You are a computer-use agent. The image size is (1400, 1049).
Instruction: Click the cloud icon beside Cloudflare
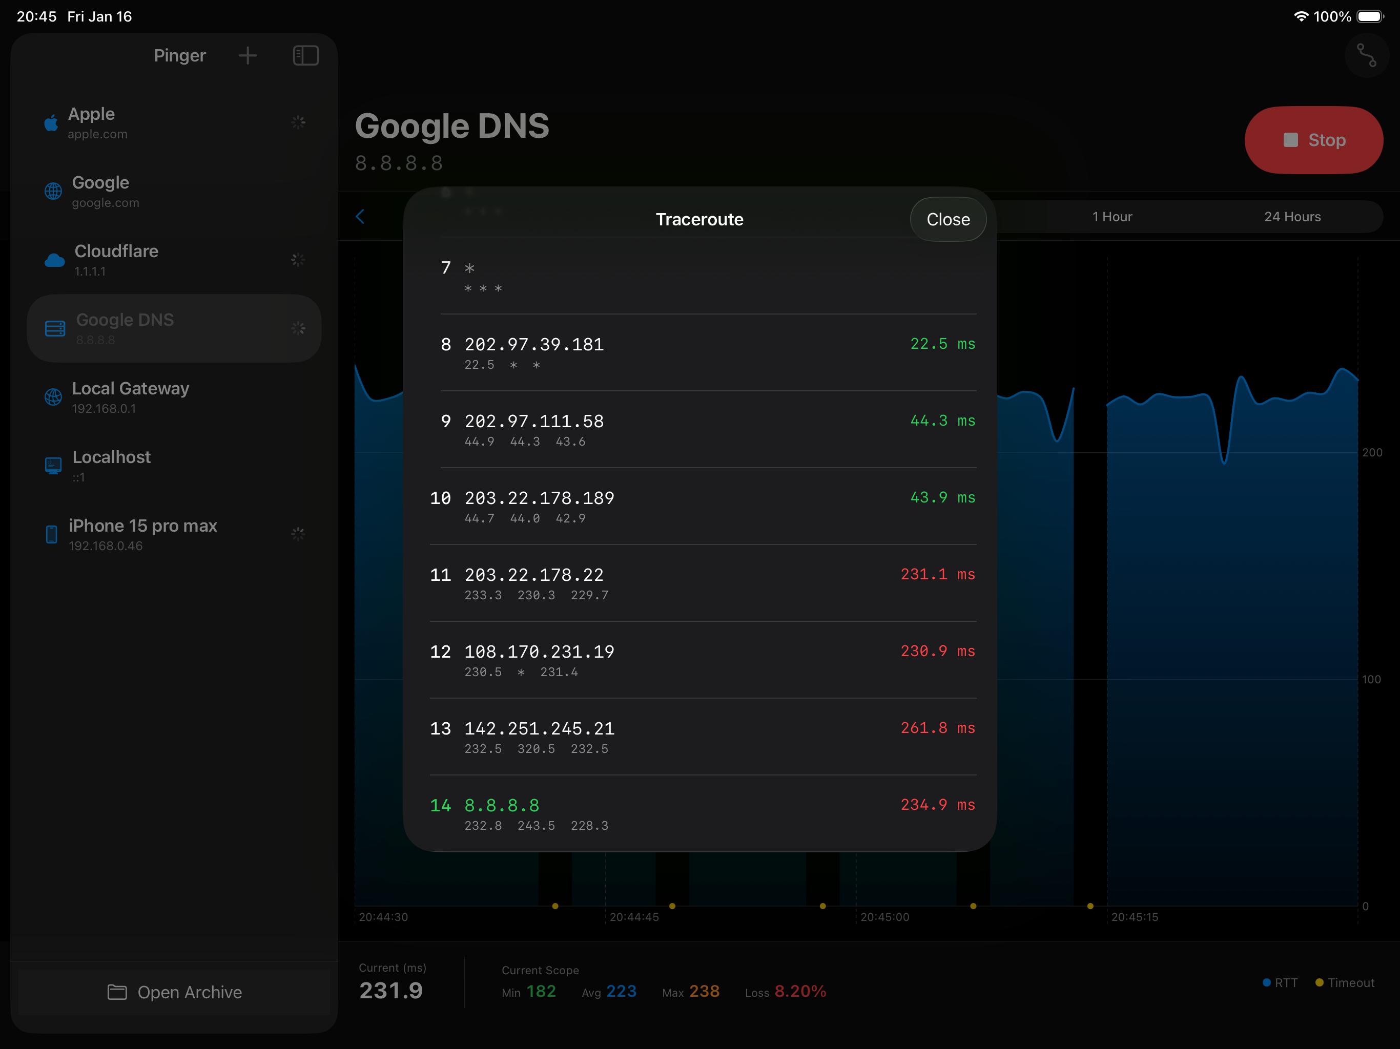[x=54, y=260]
